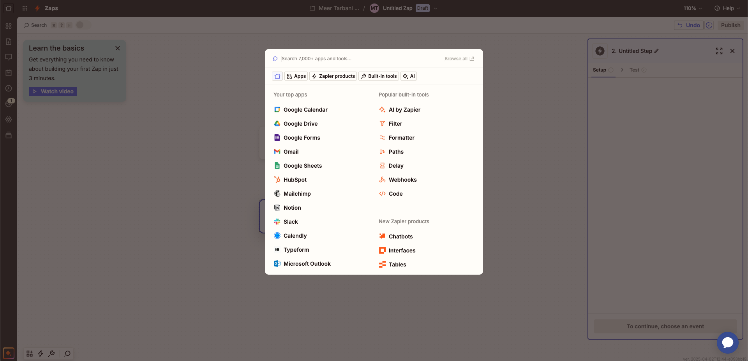The image size is (748, 361).
Task: Open the apps grid icon in top bar
Action: [25, 8]
